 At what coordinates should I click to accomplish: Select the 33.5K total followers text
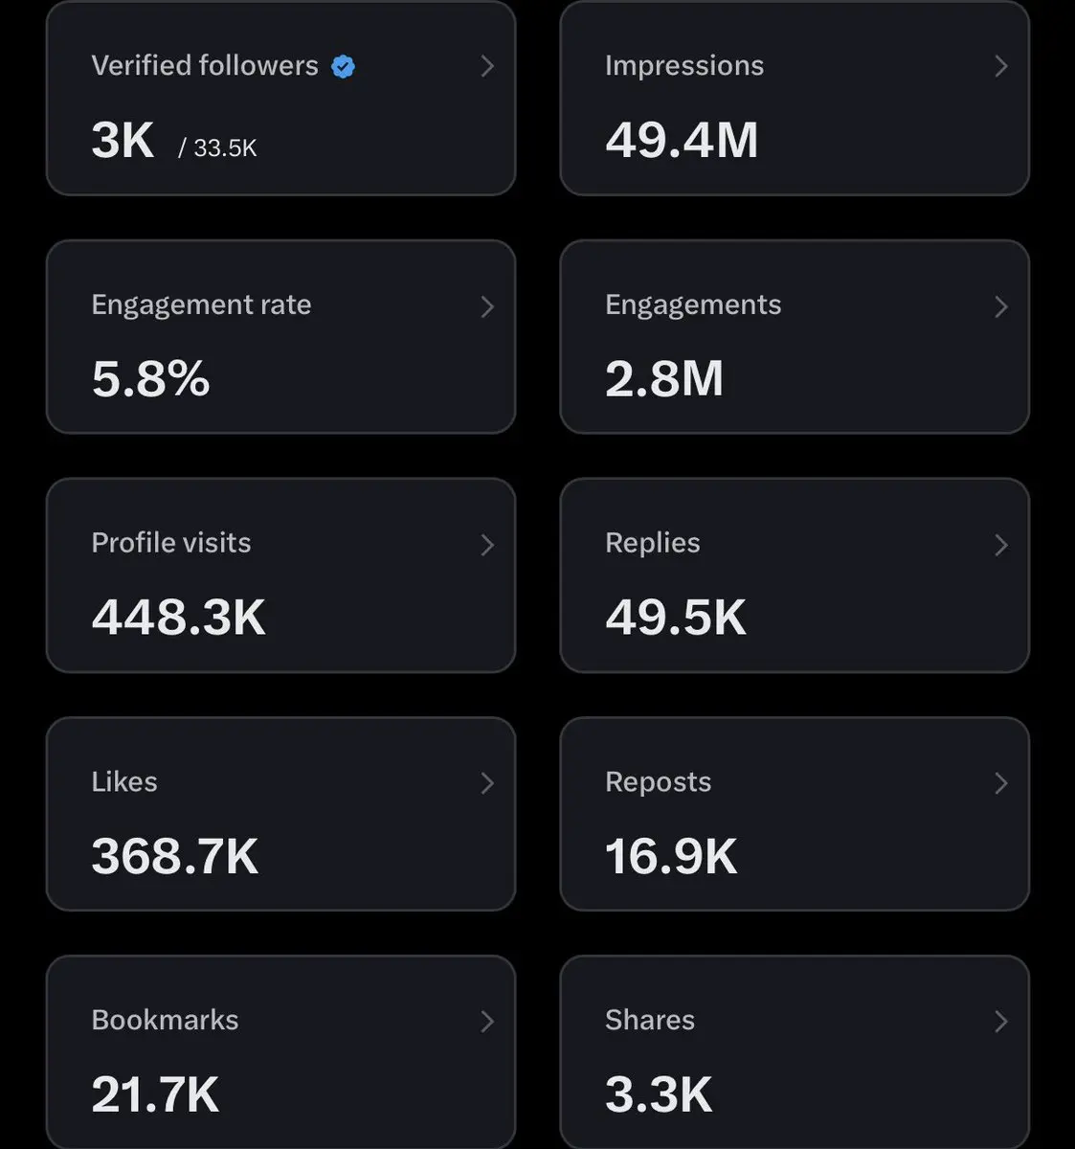[x=224, y=147]
